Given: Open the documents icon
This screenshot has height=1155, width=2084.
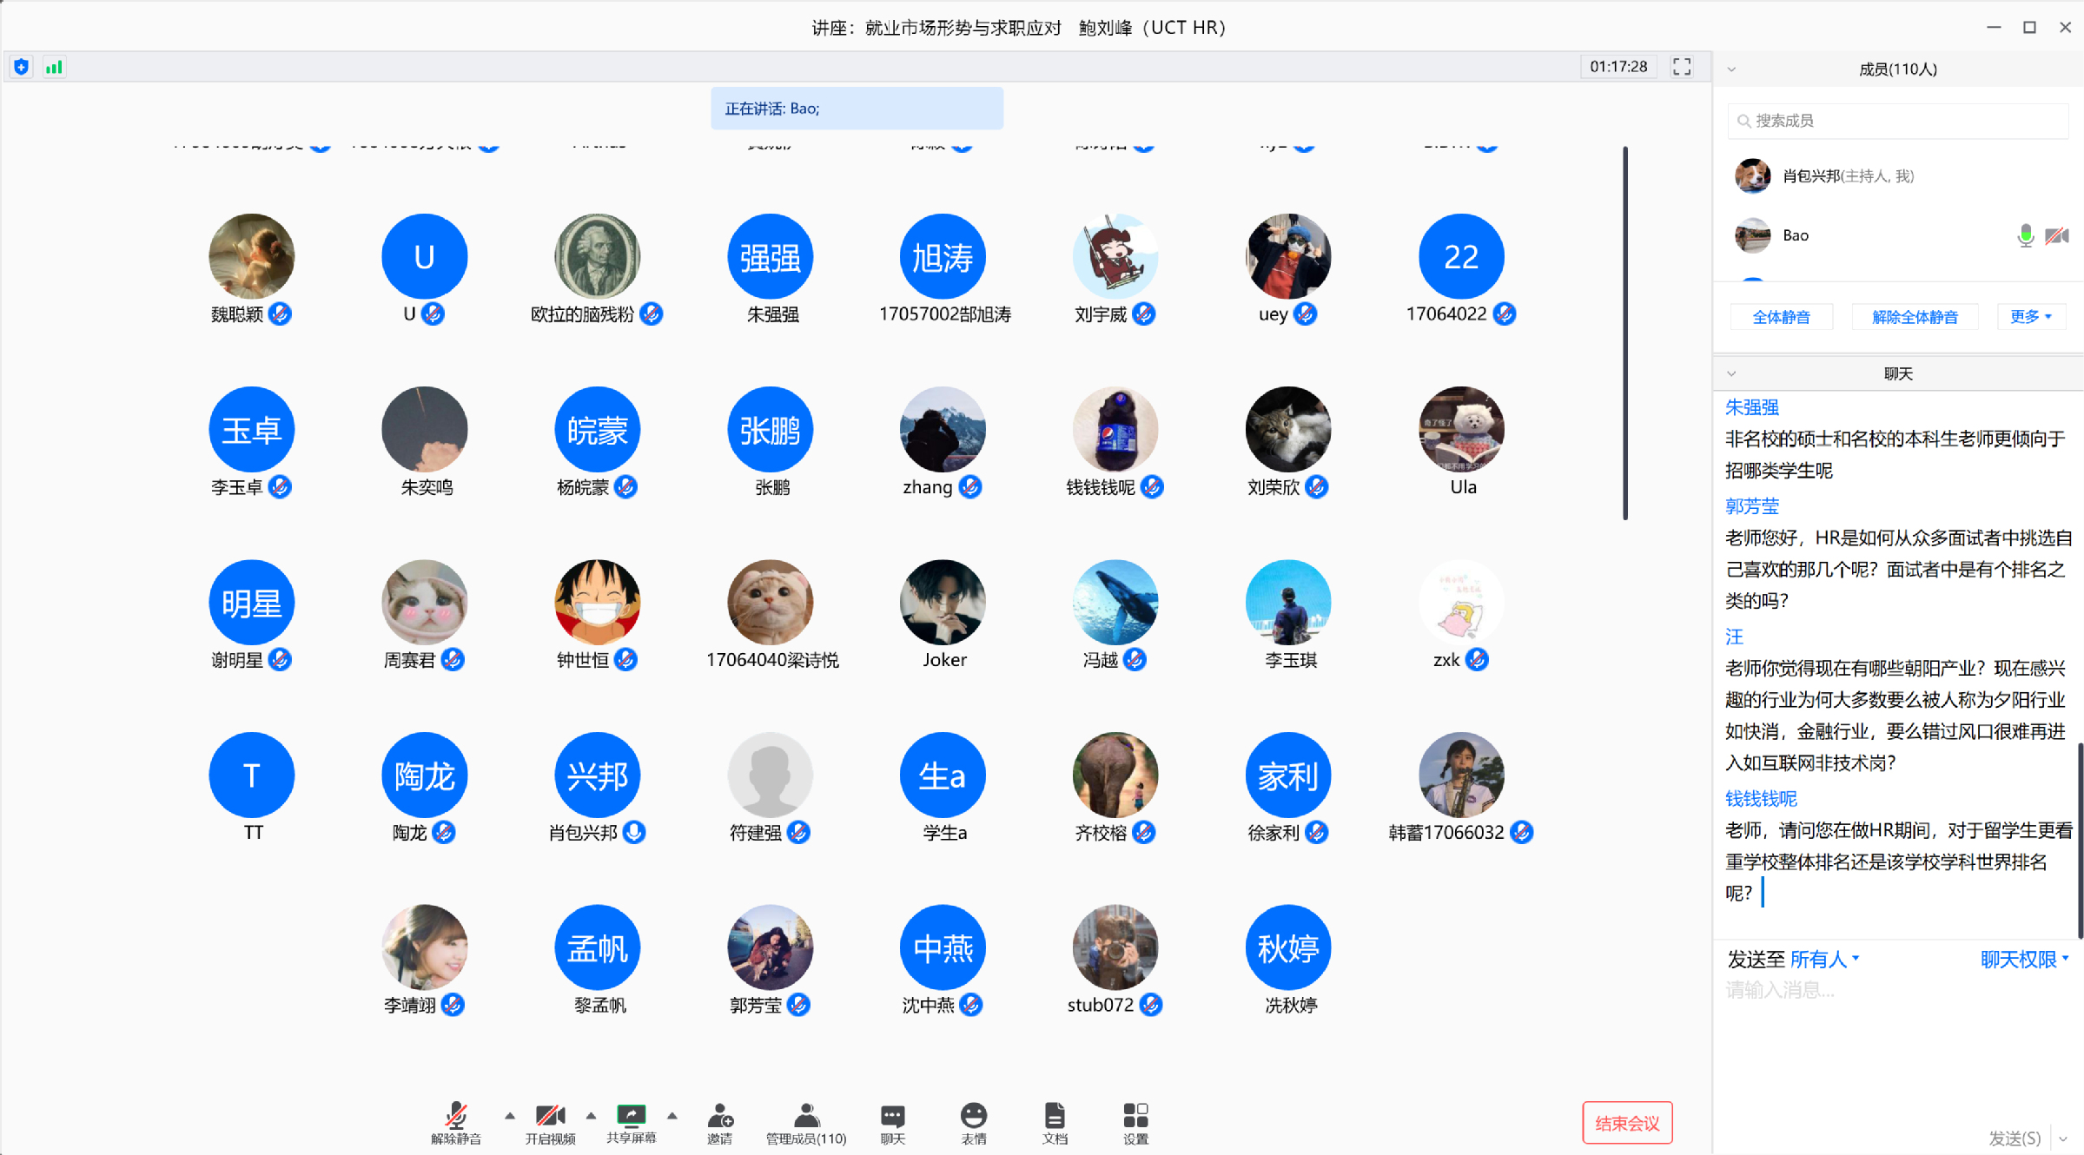Looking at the screenshot, I should (x=1054, y=1116).
